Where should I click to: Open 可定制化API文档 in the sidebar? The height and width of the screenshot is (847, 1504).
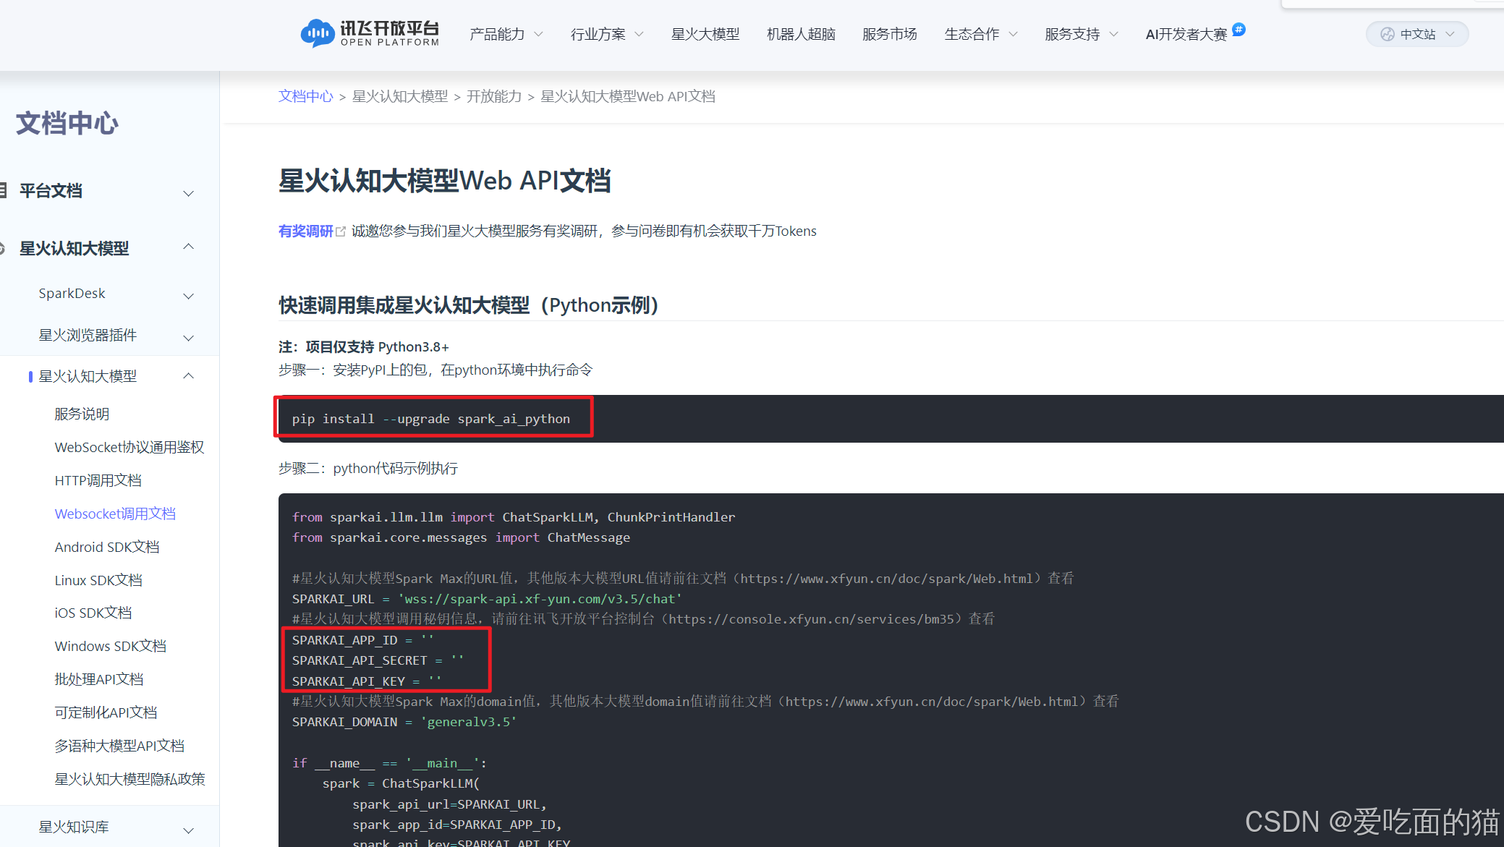(x=106, y=712)
